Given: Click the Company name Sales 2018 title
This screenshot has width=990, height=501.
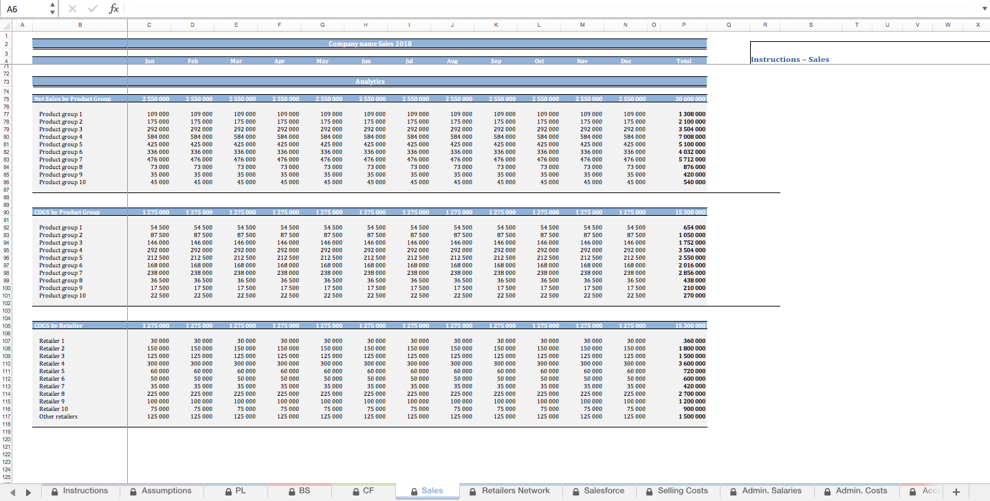Looking at the screenshot, I should (x=370, y=43).
